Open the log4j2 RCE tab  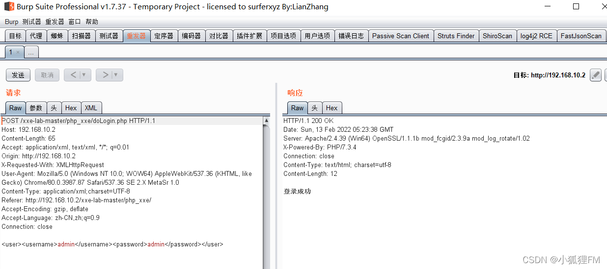(537, 36)
